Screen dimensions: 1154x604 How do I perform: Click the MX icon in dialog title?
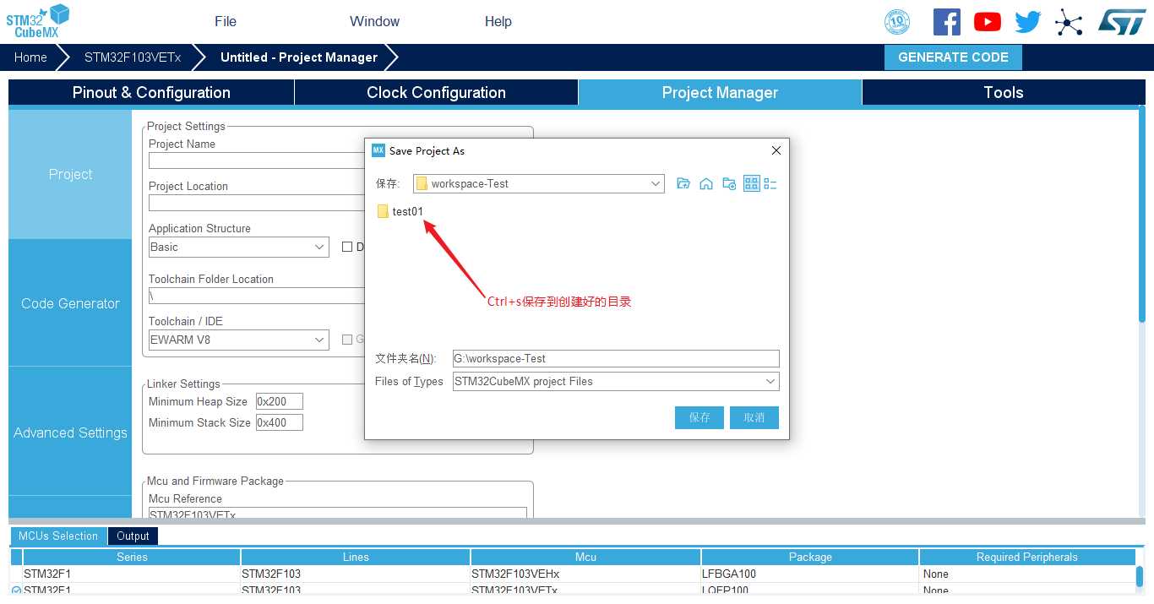tap(378, 150)
